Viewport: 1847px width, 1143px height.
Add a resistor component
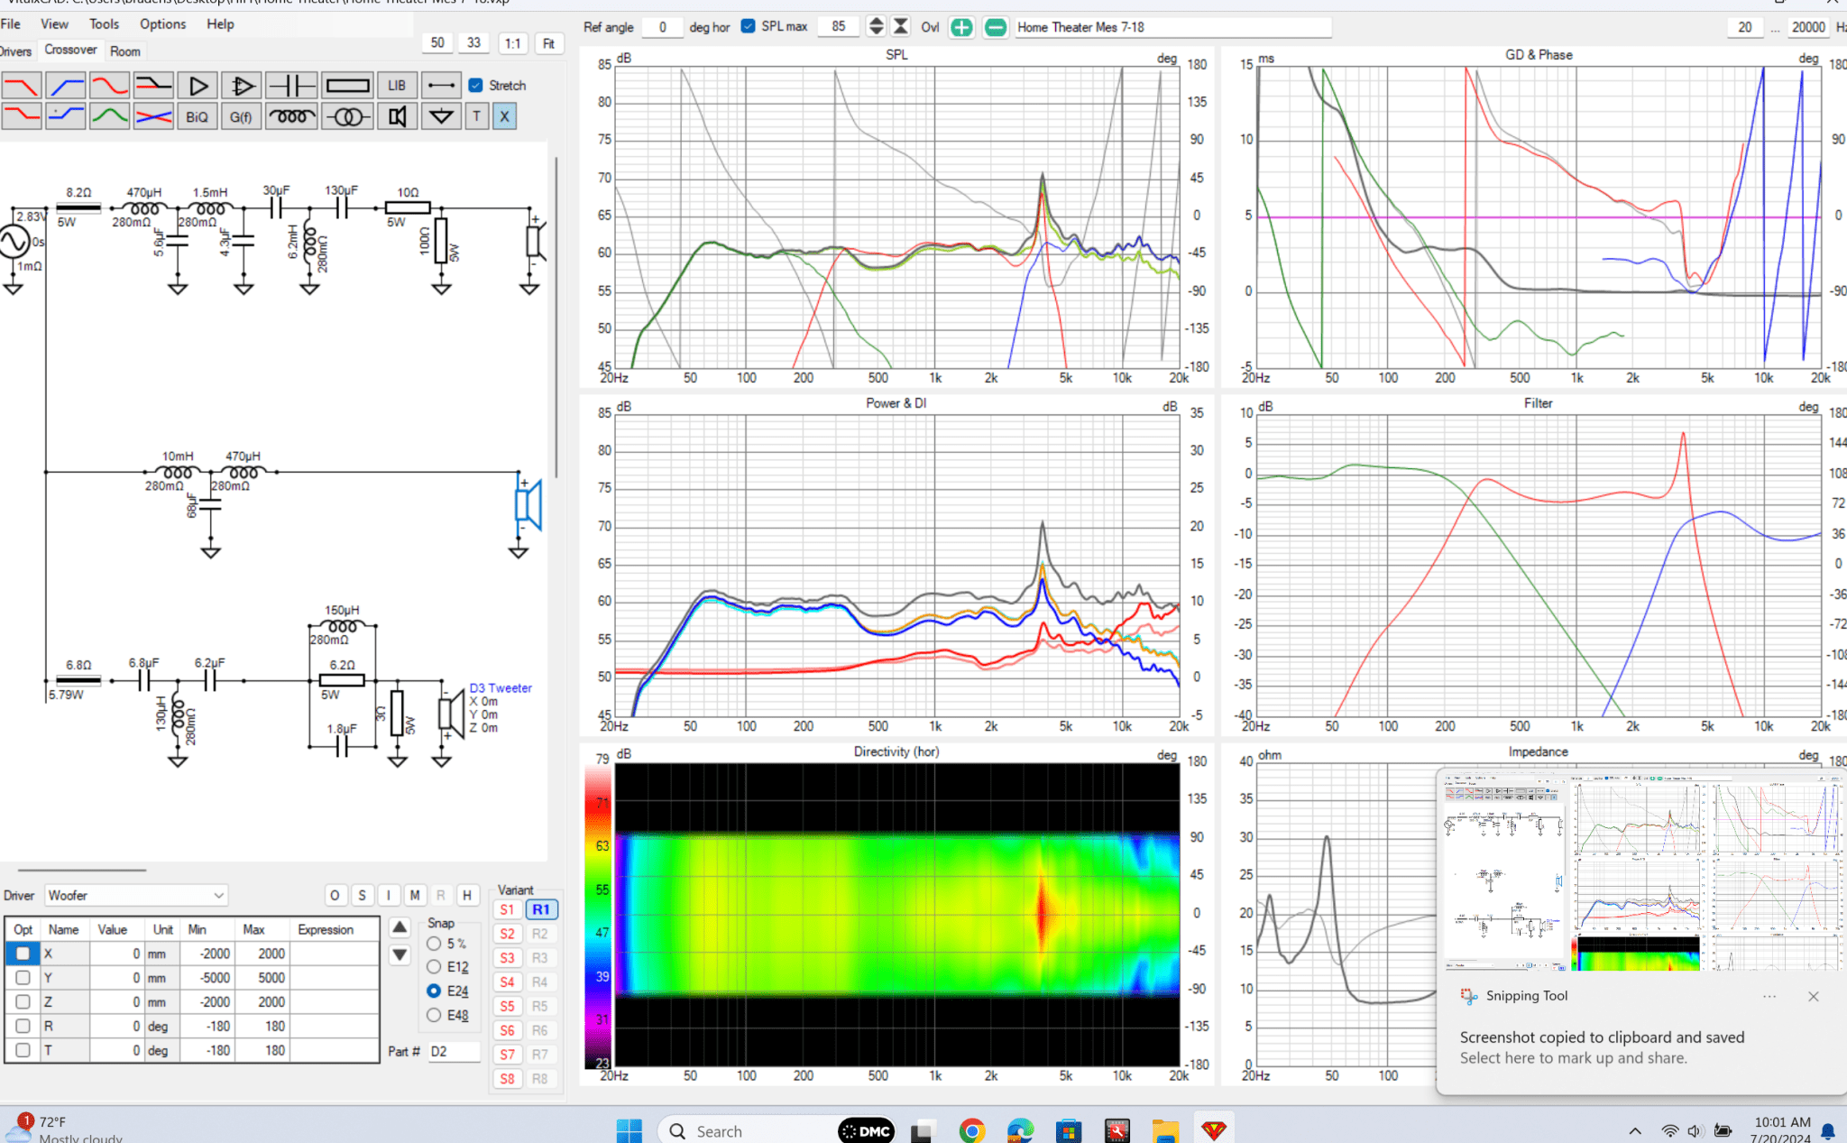[x=347, y=86]
